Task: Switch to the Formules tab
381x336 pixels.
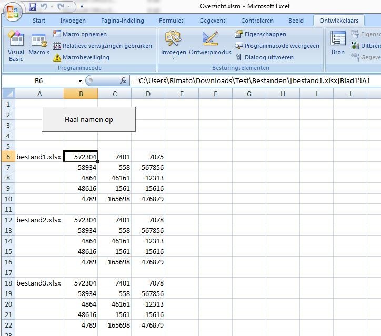Action: point(171,21)
